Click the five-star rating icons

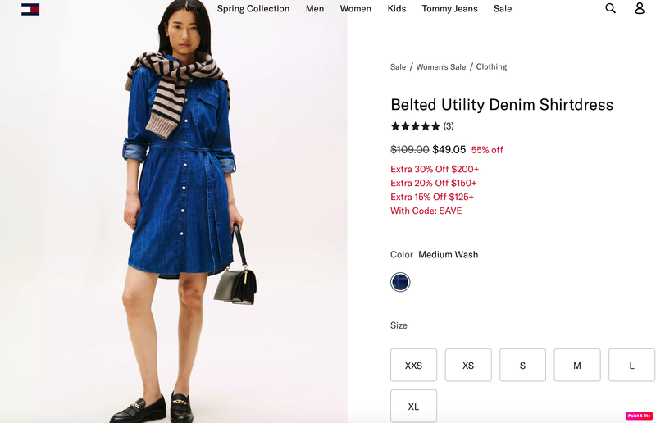tap(415, 126)
